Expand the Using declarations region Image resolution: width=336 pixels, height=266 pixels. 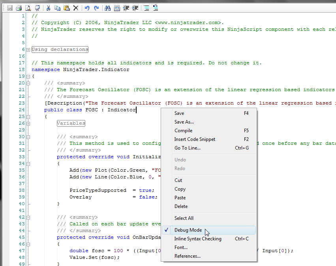point(28,50)
